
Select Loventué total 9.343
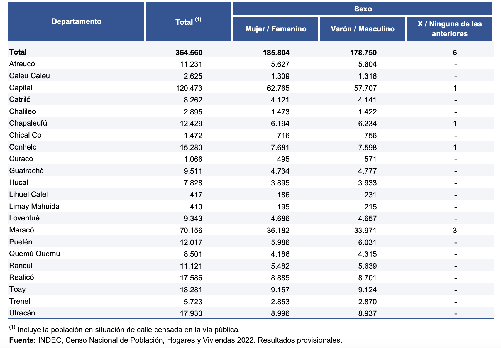tap(193, 219)
